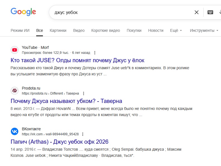Open more options for the Prodota.ru result
Screen dimensions: 221x166
click(x=84, y=93)
